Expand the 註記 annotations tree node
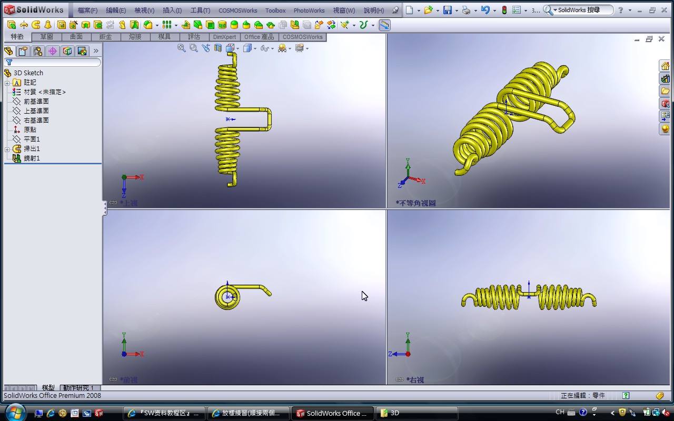Viewport: 674px width, 421px height. [7, 83]
